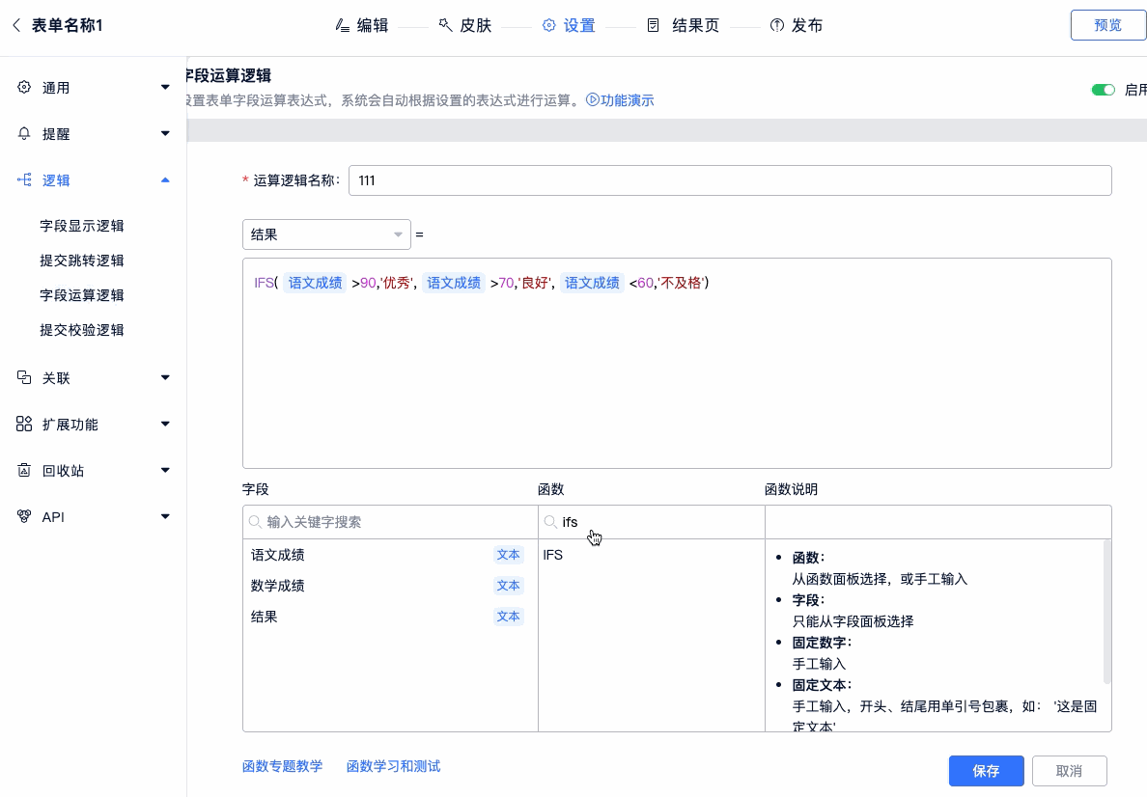The width and height of the screenshot is (1147, 797).
Task: Expand the 通用 sidebar section
Action: tap(165, 88)
